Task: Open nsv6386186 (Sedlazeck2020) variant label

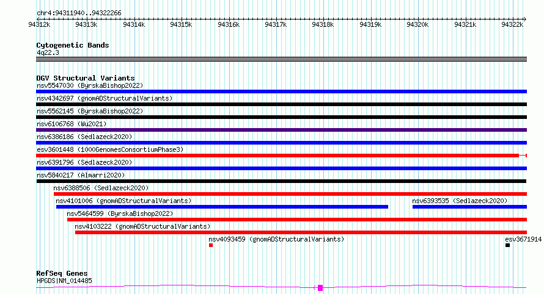Action: coord(84,137)
